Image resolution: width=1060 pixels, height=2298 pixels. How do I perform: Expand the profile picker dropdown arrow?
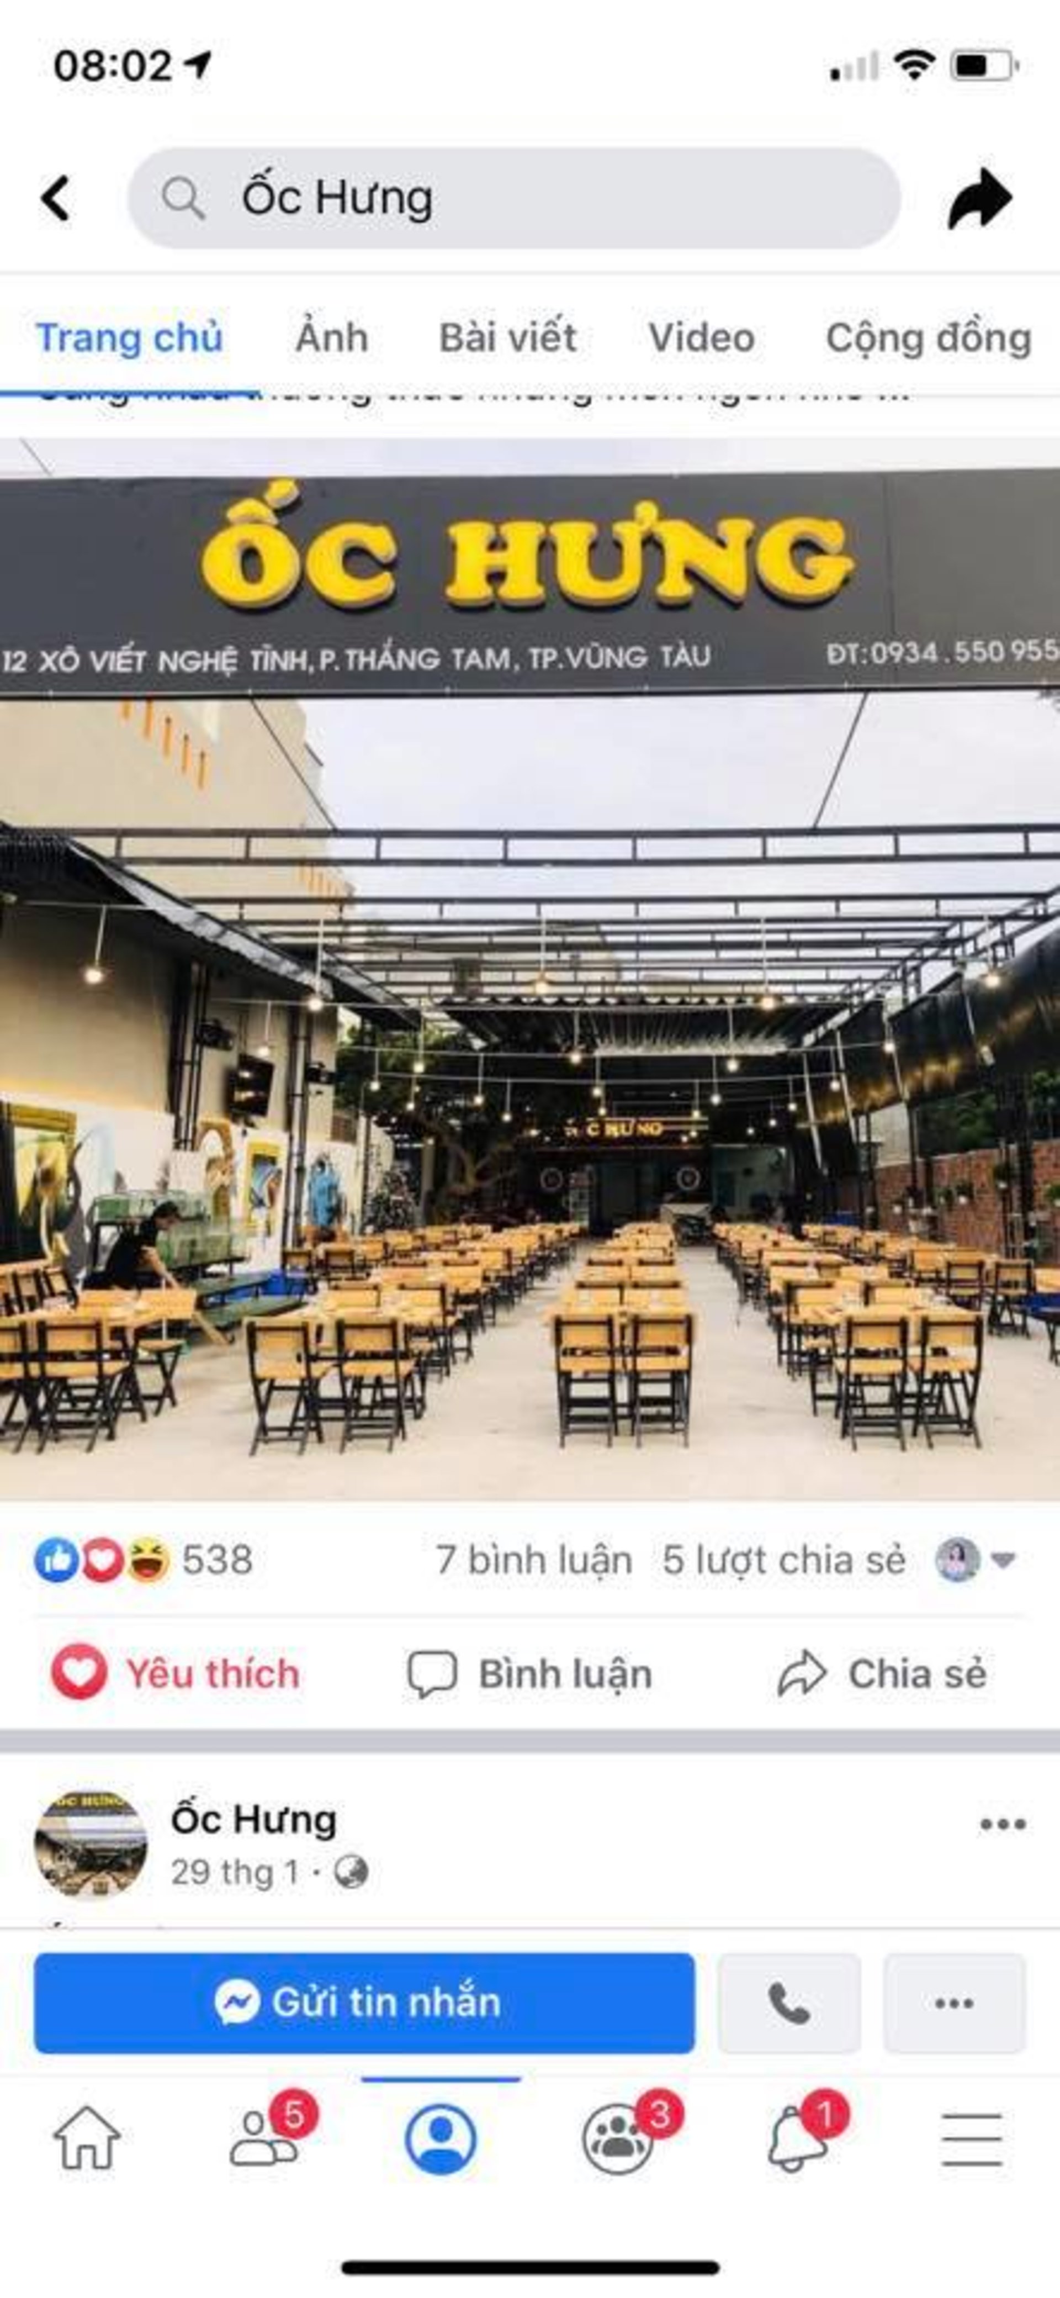point(1003,1560)
